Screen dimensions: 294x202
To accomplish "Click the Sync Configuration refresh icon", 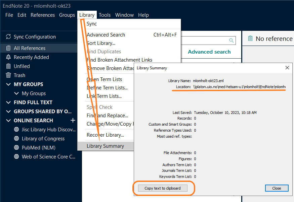I will (x=8, y=37).
